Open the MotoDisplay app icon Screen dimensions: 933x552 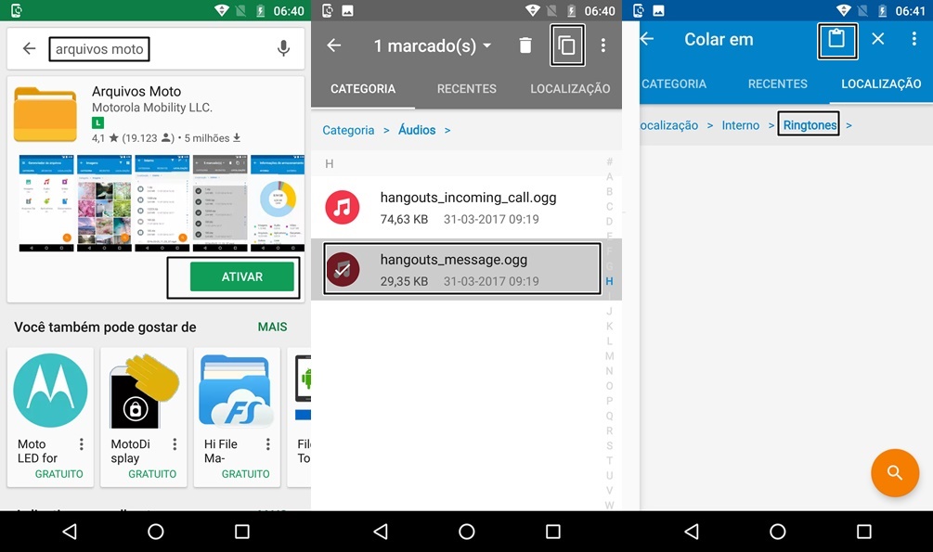[x=144, y=391]
